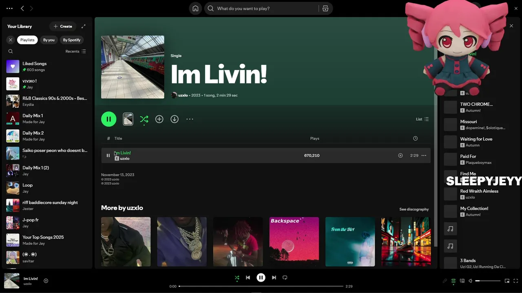Add now-playing song to Liked Songs
Viewport: 522px width, 293px height.
pyautogui.click(x=46, y=281)
